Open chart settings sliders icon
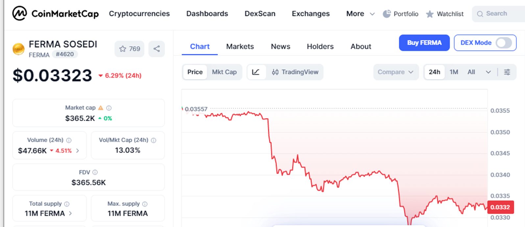525x227 pixels. [507, 72]
